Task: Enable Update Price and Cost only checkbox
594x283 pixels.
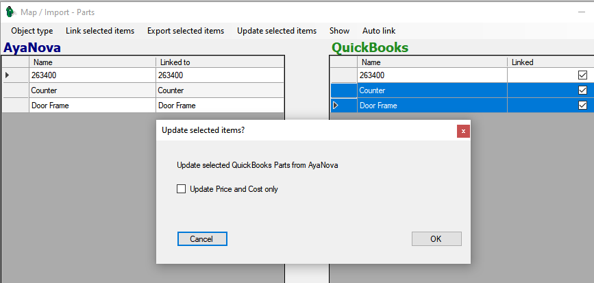Action: pos(182,189)
